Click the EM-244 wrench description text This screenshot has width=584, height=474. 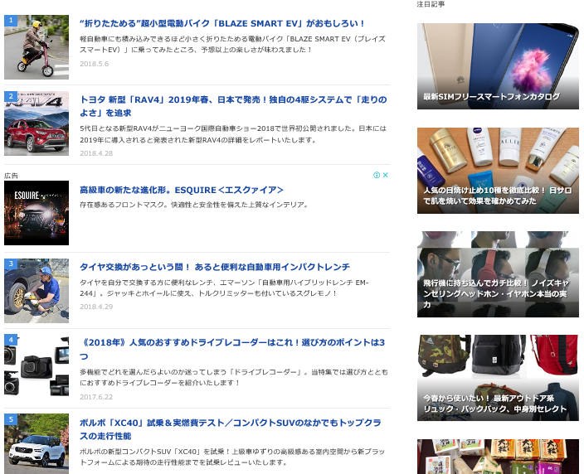click(224, 288)
